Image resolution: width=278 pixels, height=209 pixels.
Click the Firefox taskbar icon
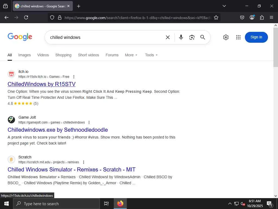pos(120,204)
